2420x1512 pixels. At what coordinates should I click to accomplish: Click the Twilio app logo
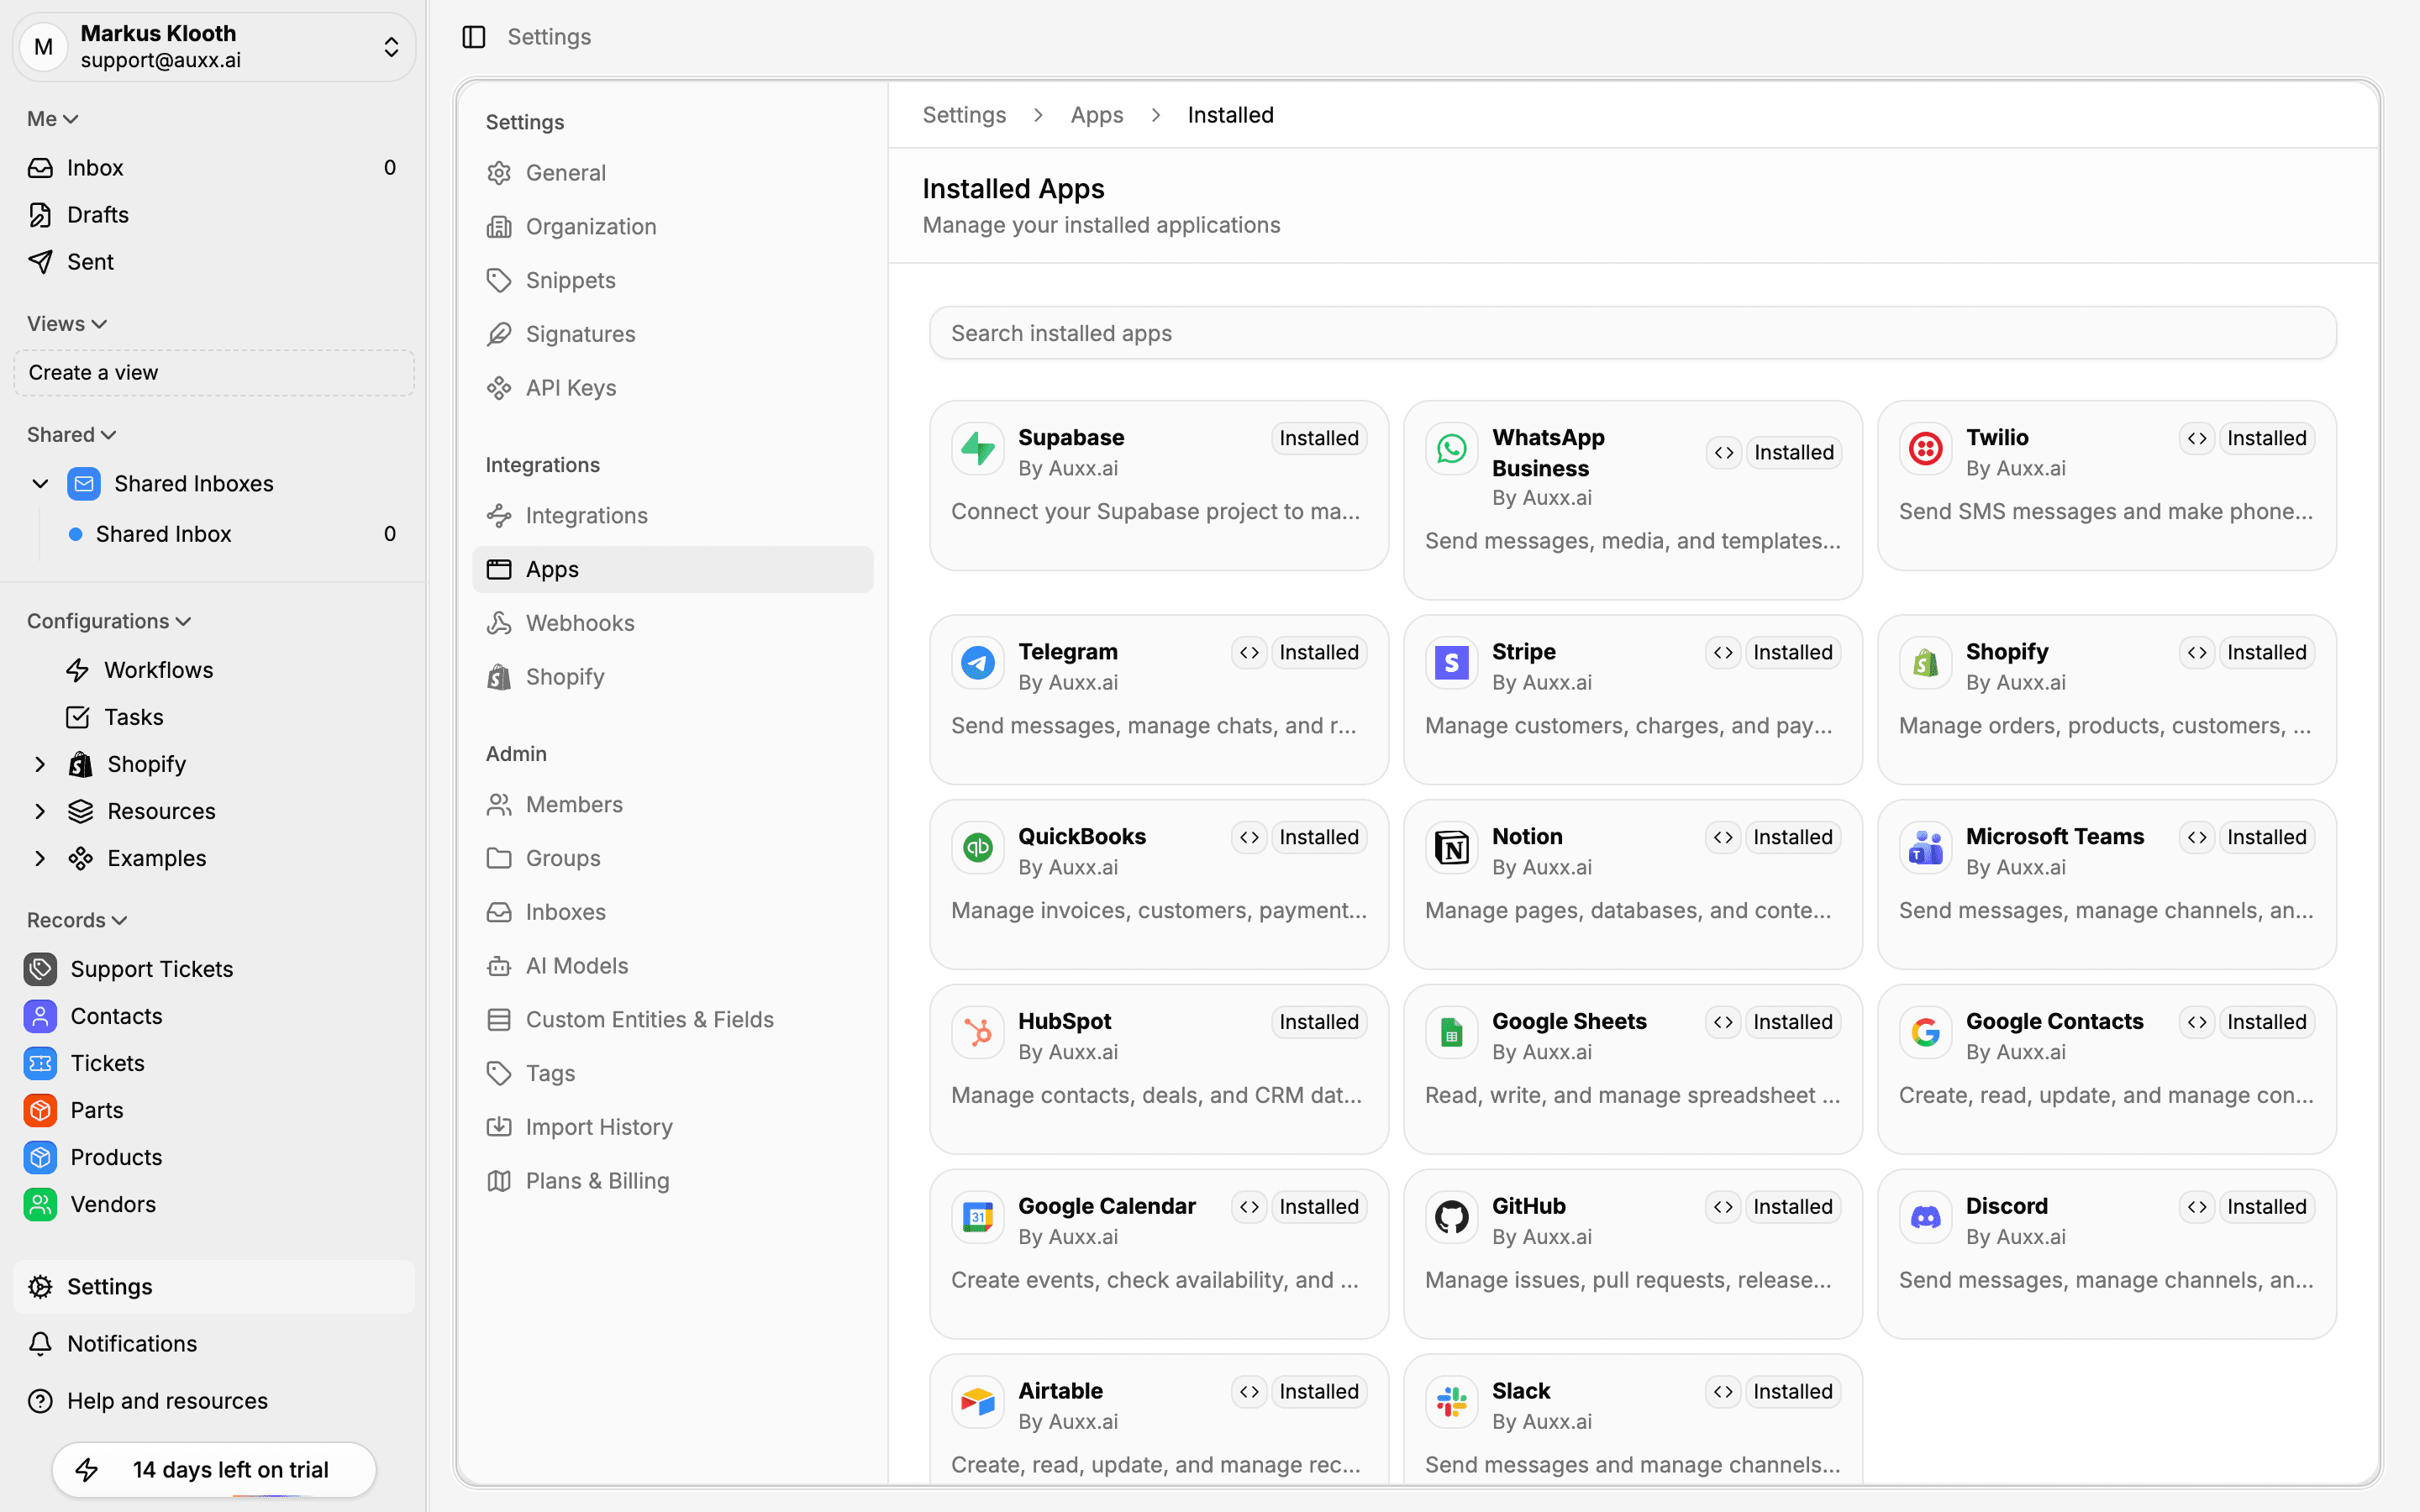pyautogui.click(x=1925, y=450)
